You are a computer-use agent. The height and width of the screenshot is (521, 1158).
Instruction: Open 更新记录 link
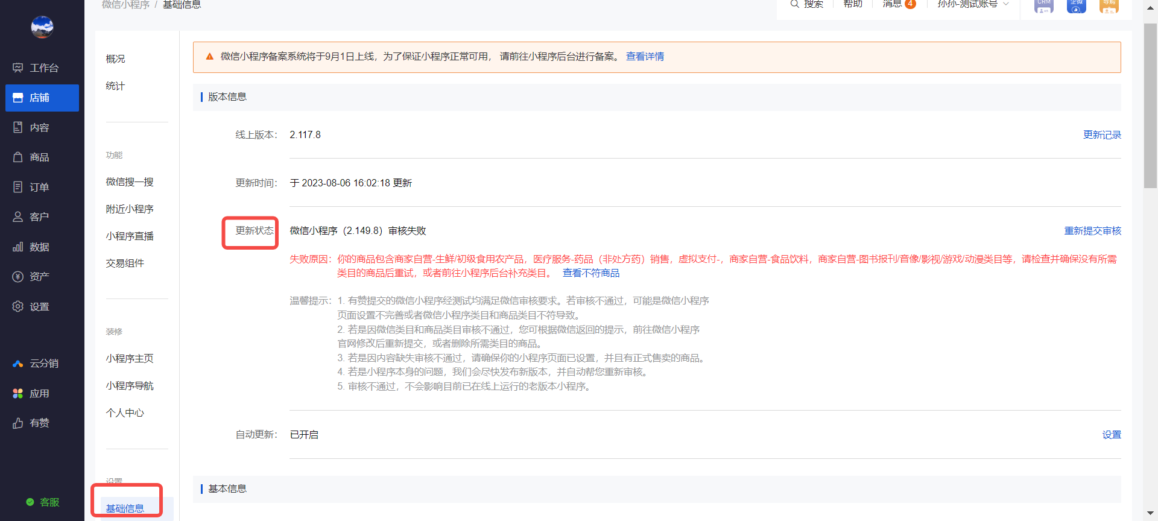(1102, 134)
